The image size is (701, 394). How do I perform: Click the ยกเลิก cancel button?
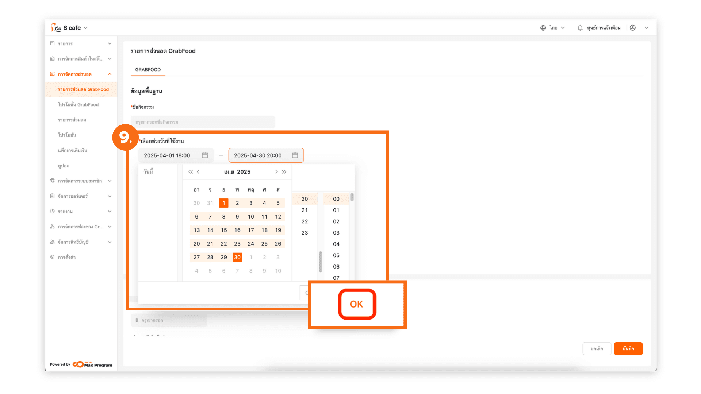click(x=597, y=349)
